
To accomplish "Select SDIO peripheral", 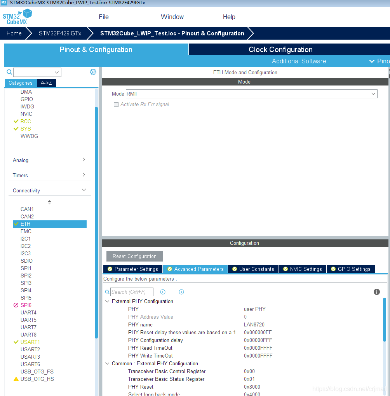I will pos(26,261).
